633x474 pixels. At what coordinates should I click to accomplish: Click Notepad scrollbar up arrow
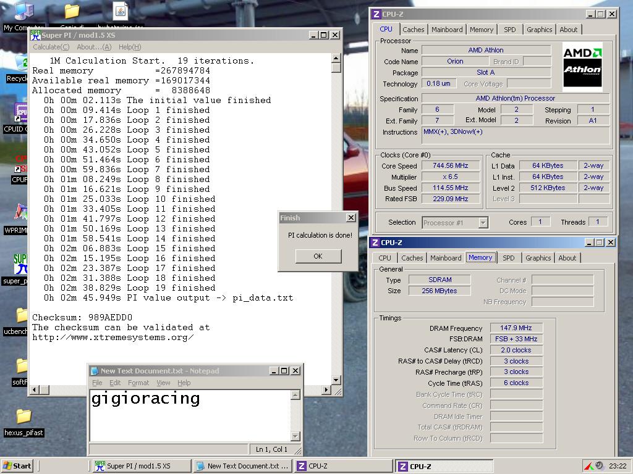tap(295, 395)
